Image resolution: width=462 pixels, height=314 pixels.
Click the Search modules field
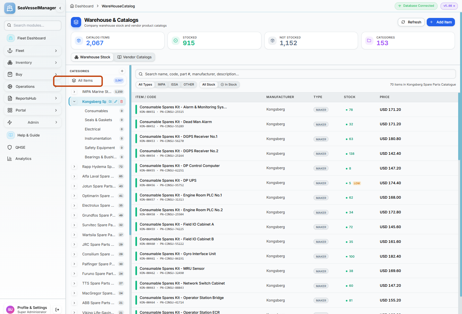[x=33, y=25]
